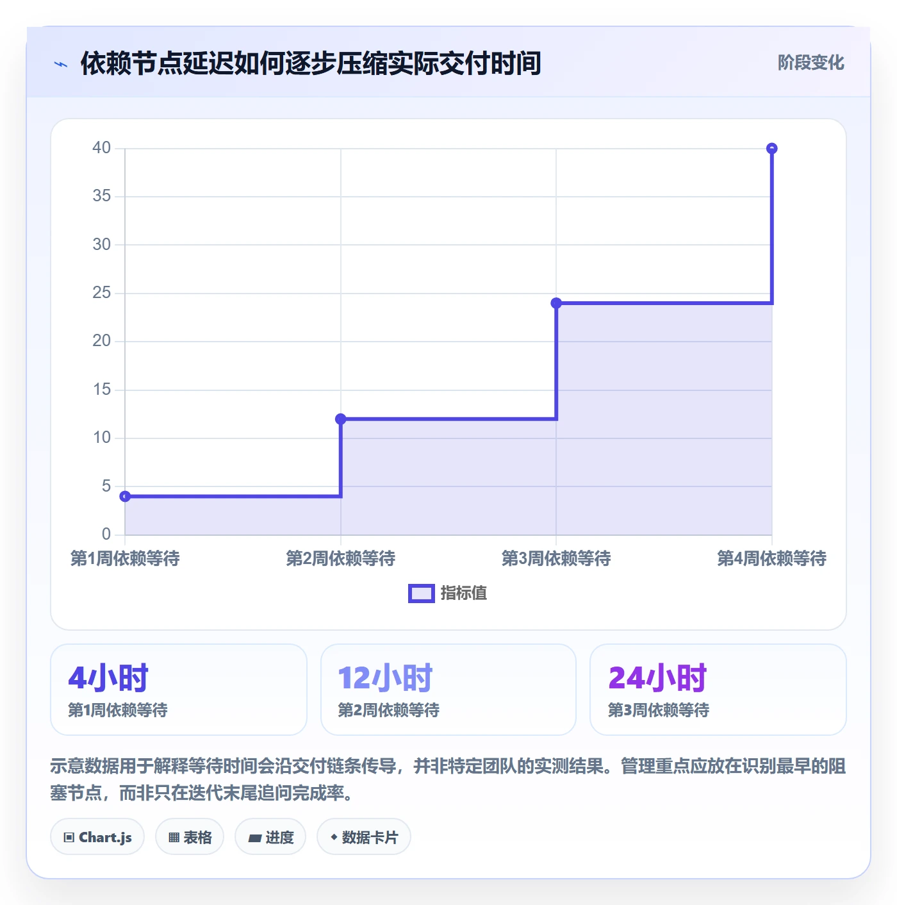Image resolution: width=897 pixels, height=905 pixels.
Task: Click the 第3周依赖等待 caption under 24小时
Action: (x=659, y=710)
